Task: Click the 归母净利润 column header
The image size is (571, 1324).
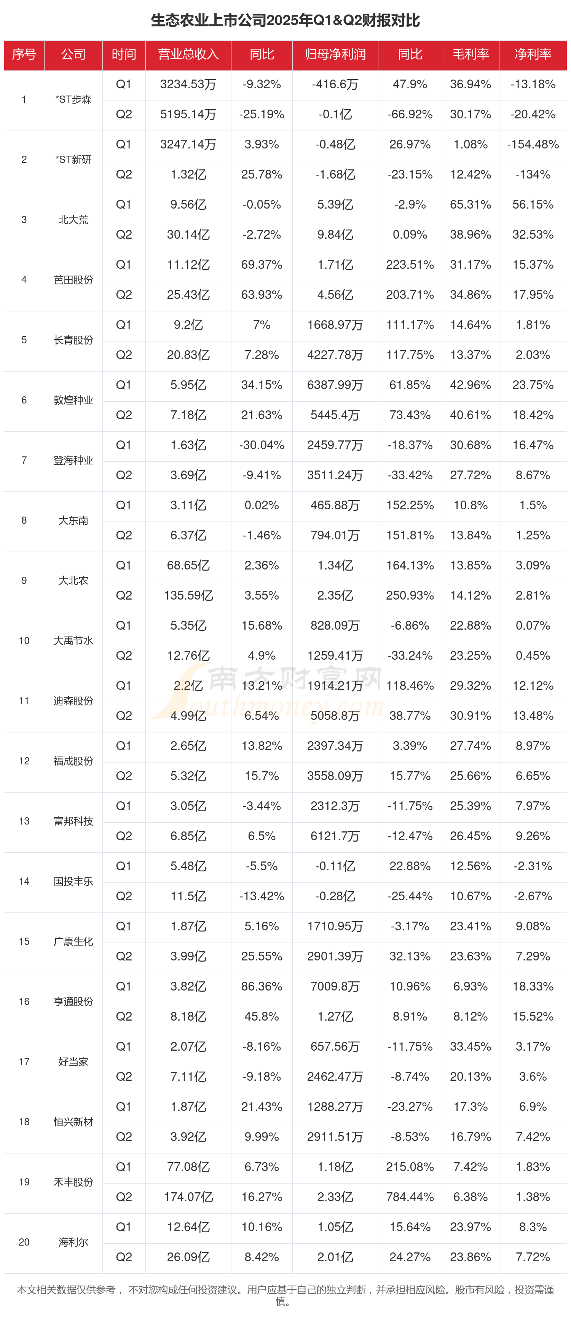Action: tap(335, 54)
